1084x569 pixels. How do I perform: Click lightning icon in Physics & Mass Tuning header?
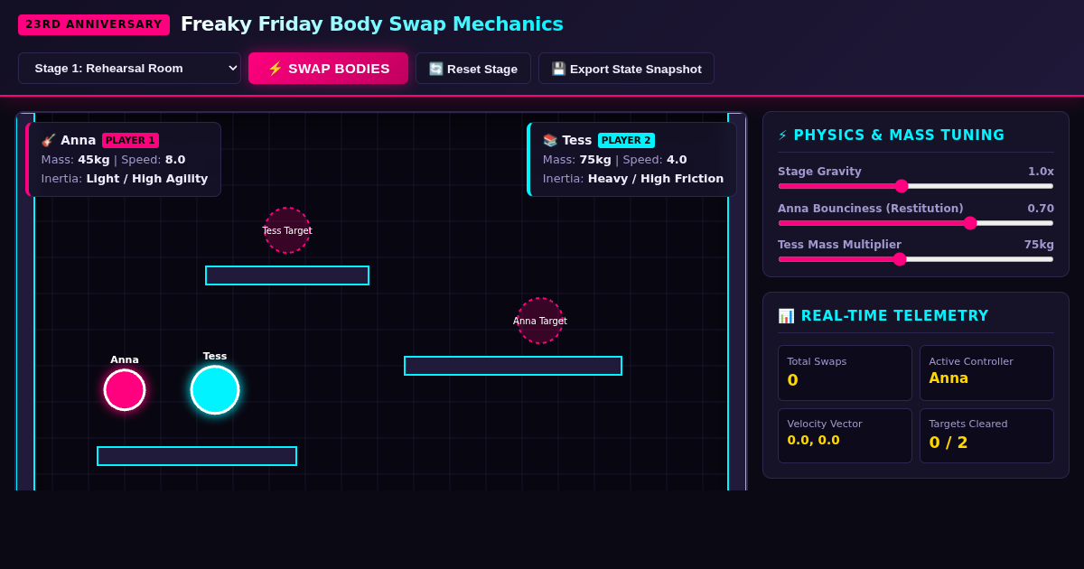[x=783, y=135]
